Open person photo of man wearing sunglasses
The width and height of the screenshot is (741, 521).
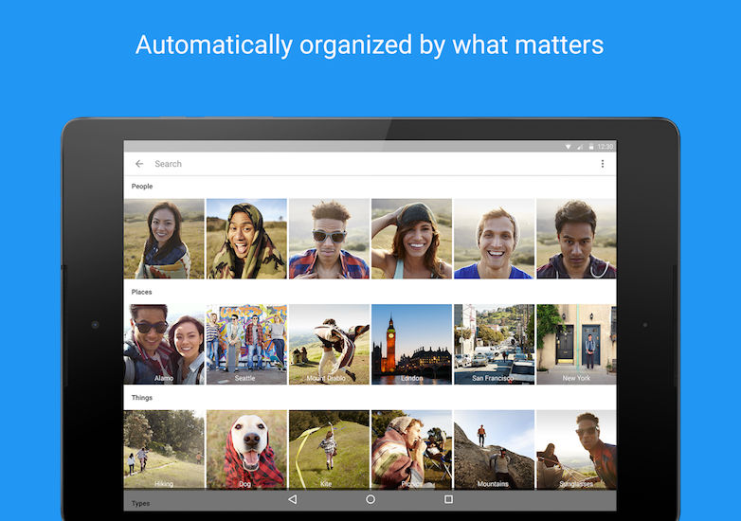pyautogui.click(x=330, y=239)
